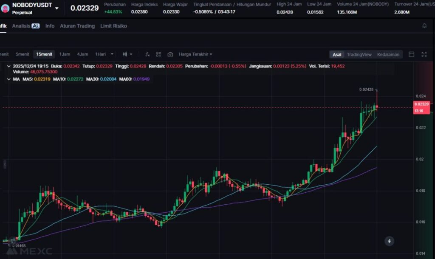Expand the chart to fullscreen
435x259 pixels.
(x=424, y=54)
